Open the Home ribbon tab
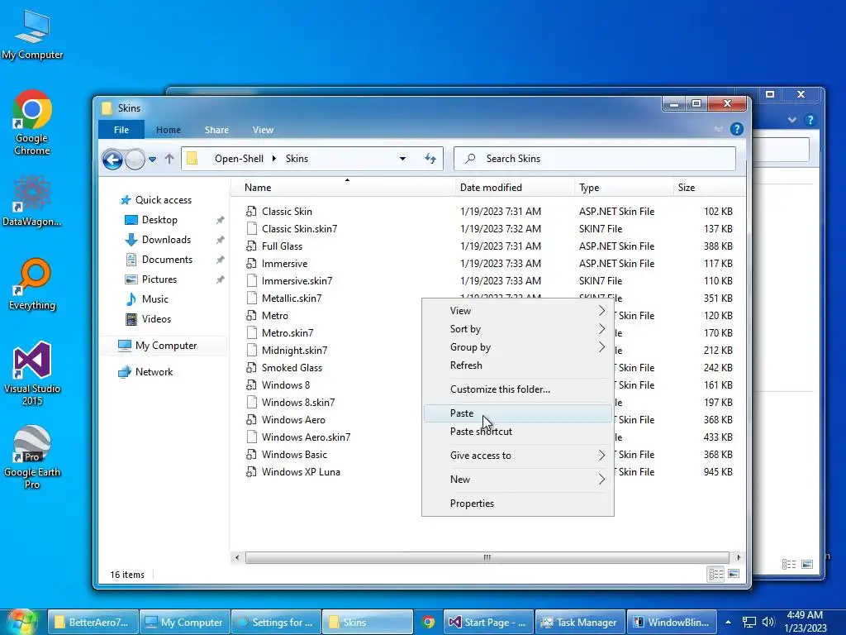This screenshot has width=846, height=635. pos(169,130)
